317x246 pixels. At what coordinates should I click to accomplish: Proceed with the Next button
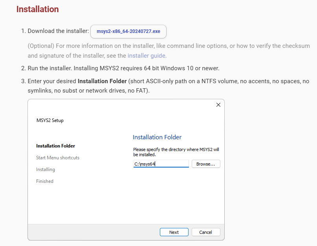174,232
